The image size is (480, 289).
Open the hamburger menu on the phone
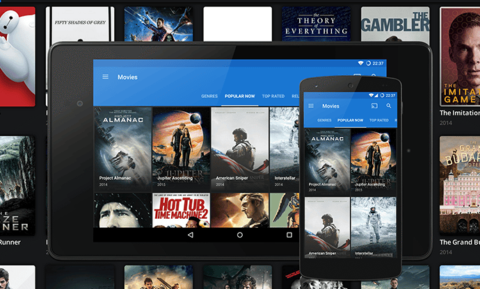[x=311, y=106]
